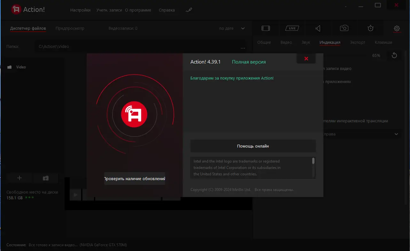Add a new folder with the plus button
Image resolution: width=410 pixels, height=251 pixels.
click(x=19, y=178)
